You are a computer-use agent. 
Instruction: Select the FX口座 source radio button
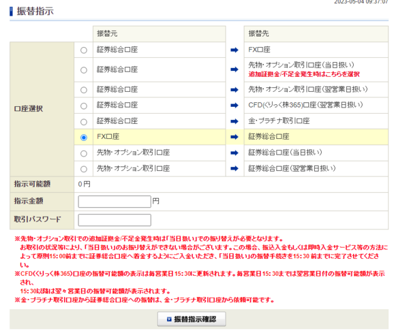[x=83, y=138]
